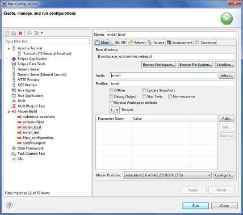Click the help question mark icon
The width and height of the screenshot is (243, 215).
[10, 205]
